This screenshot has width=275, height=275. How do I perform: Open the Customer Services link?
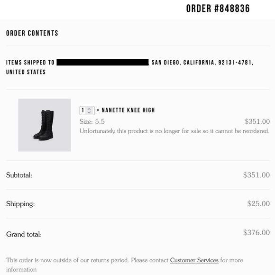click(194, 260)
